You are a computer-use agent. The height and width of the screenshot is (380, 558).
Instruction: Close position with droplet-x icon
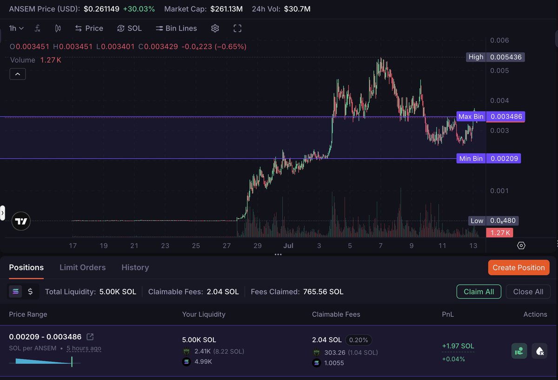click(539, 351)
